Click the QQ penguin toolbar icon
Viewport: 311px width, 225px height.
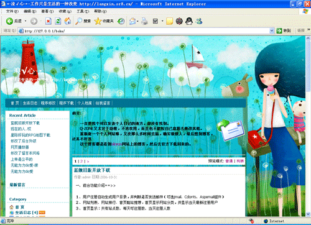[x=189, y=21]
